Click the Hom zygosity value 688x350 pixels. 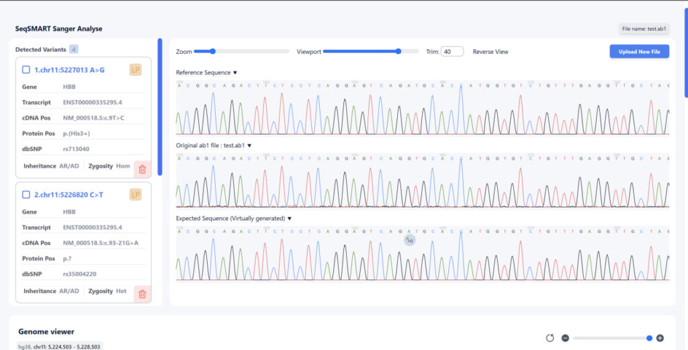[x=123, y=166]
